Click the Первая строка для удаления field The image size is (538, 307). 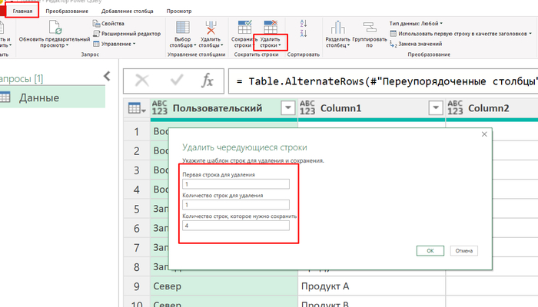236,184
